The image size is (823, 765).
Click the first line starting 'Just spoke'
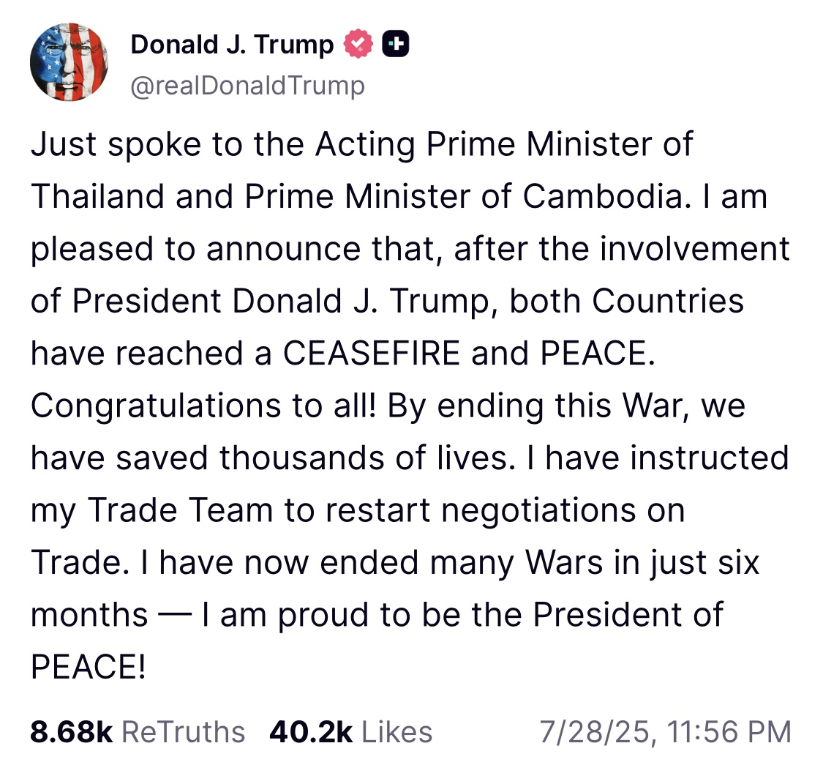click(x=362, y=144)
